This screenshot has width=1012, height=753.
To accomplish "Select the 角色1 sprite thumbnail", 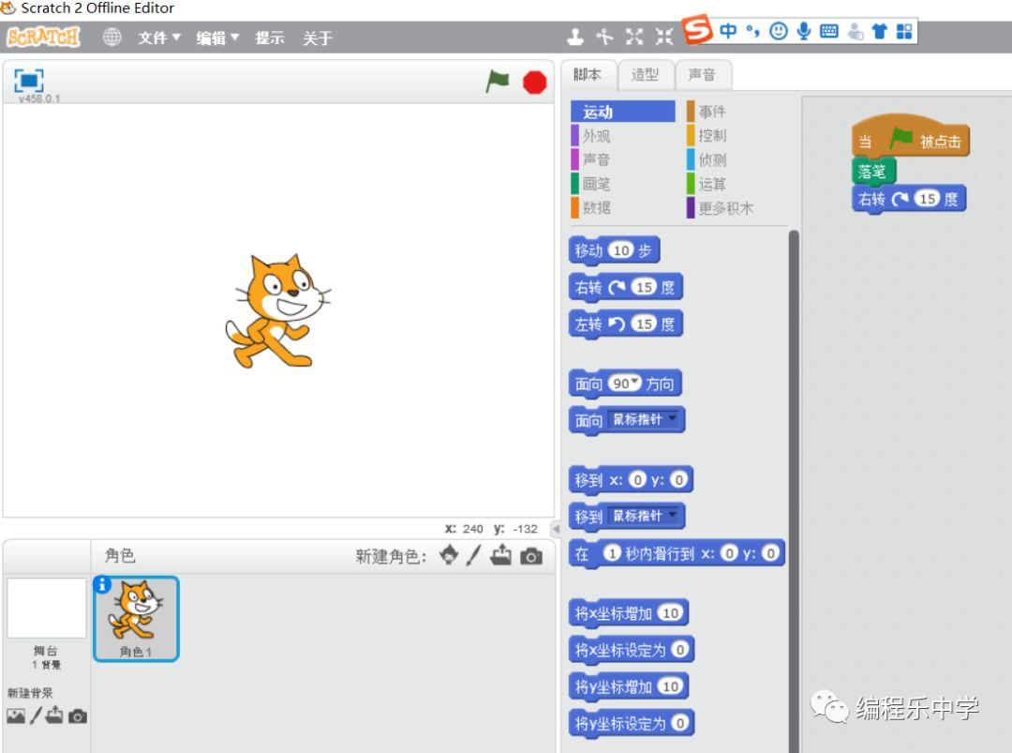I will coord(136,619).
